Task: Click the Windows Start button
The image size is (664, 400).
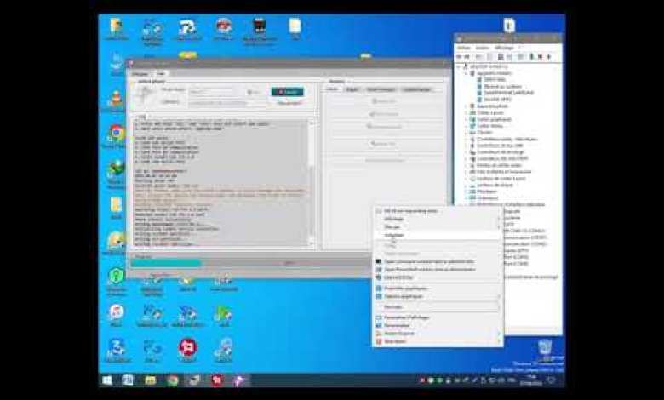Action: (107, 380)
